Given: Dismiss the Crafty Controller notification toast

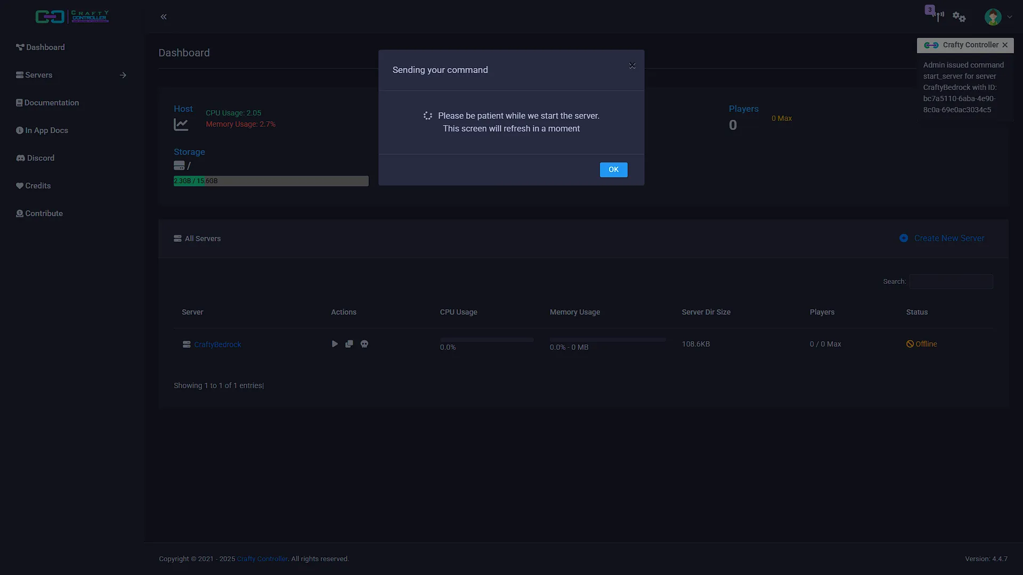Looking at the screenshot, I should 1005,45.
